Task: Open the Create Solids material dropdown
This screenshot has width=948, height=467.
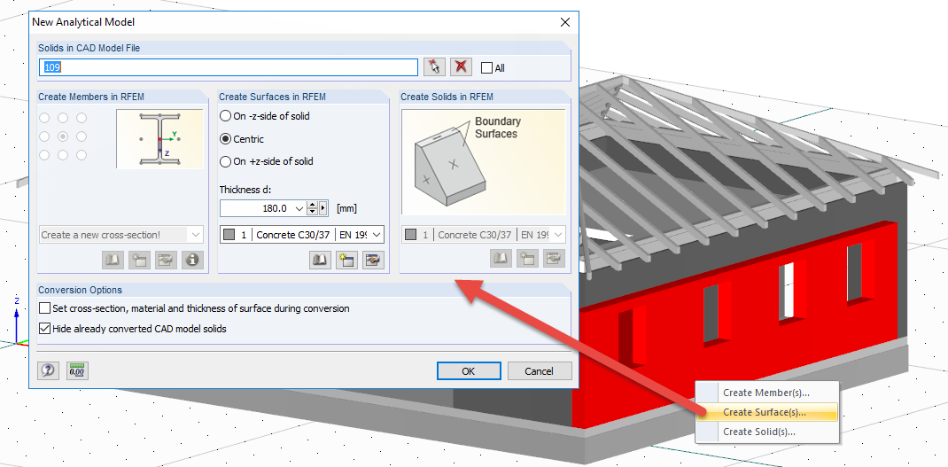Action: tap(558, 235)
